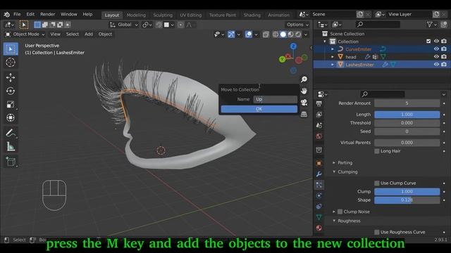Enable Clump Noise checkbox
The width and height of the screenshot is (451, 253).
[x=340, y=212]
